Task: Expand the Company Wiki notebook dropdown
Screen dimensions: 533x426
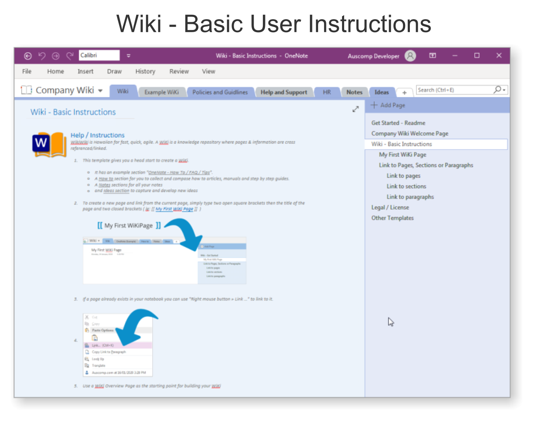Action: tap(101, 90)
